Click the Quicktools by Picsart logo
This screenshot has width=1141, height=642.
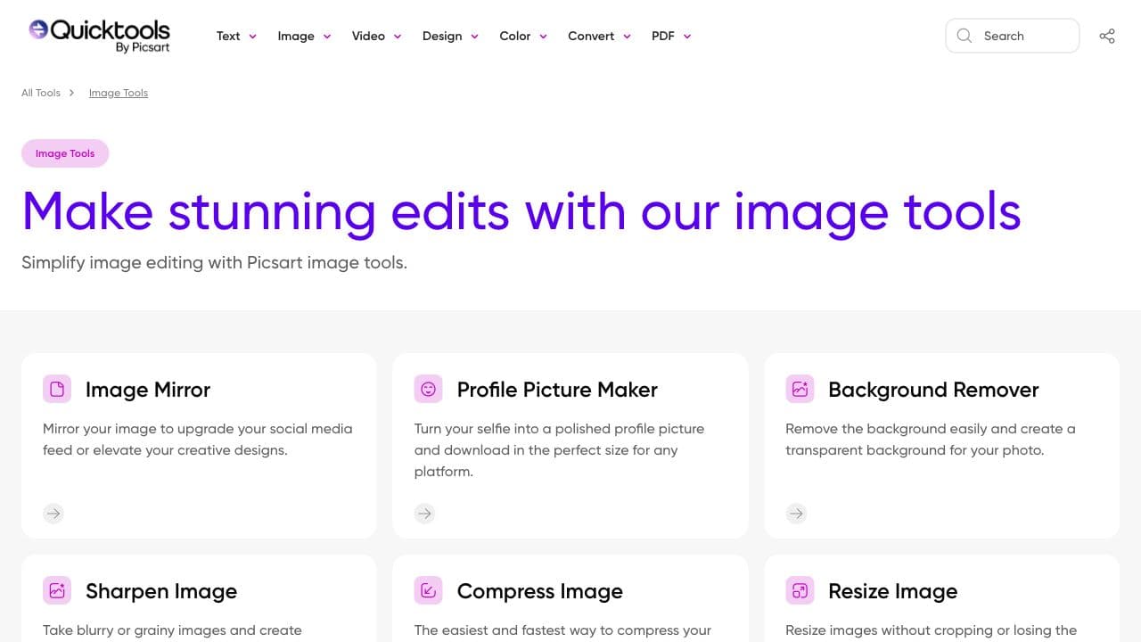(99, 35)
